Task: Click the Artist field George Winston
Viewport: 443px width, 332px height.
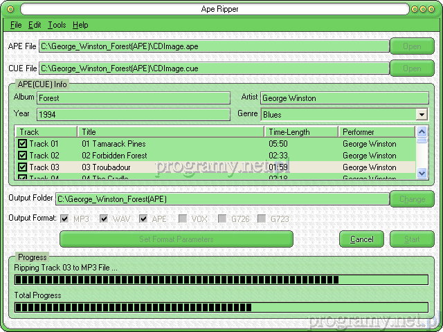Action: [x=343, y=98]
